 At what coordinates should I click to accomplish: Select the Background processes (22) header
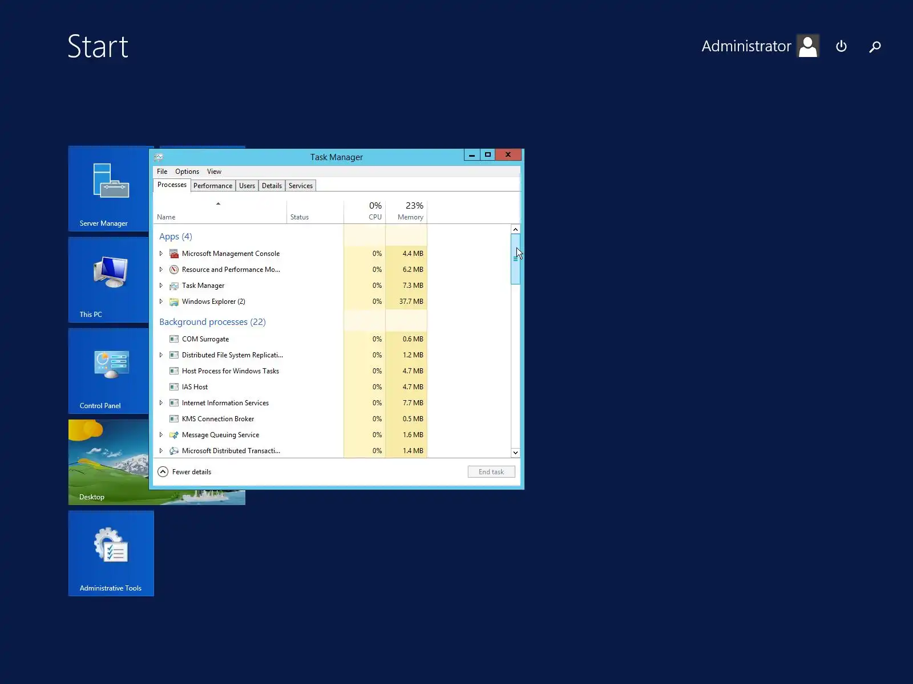212,322
